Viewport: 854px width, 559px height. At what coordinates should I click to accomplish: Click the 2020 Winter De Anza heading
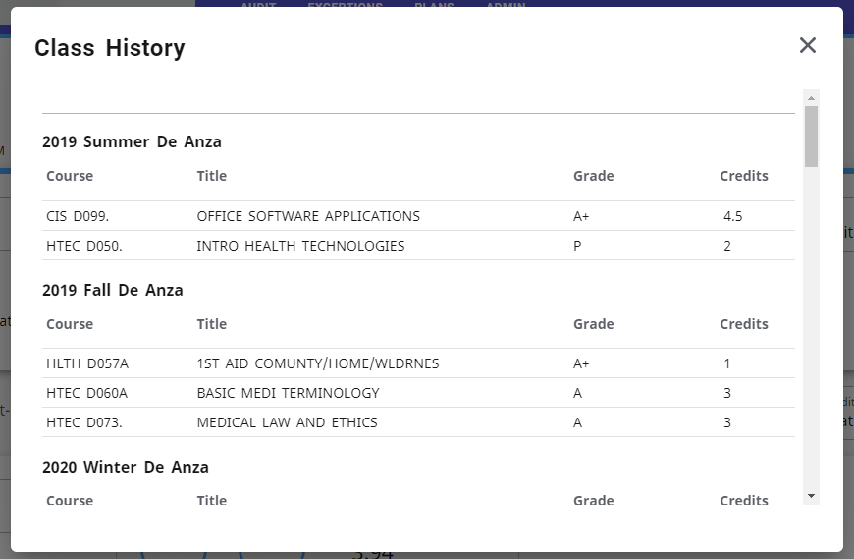coord(126,467)
